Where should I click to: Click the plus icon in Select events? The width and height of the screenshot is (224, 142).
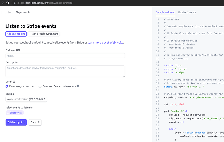pyautogui.click(x=8, y=113)
